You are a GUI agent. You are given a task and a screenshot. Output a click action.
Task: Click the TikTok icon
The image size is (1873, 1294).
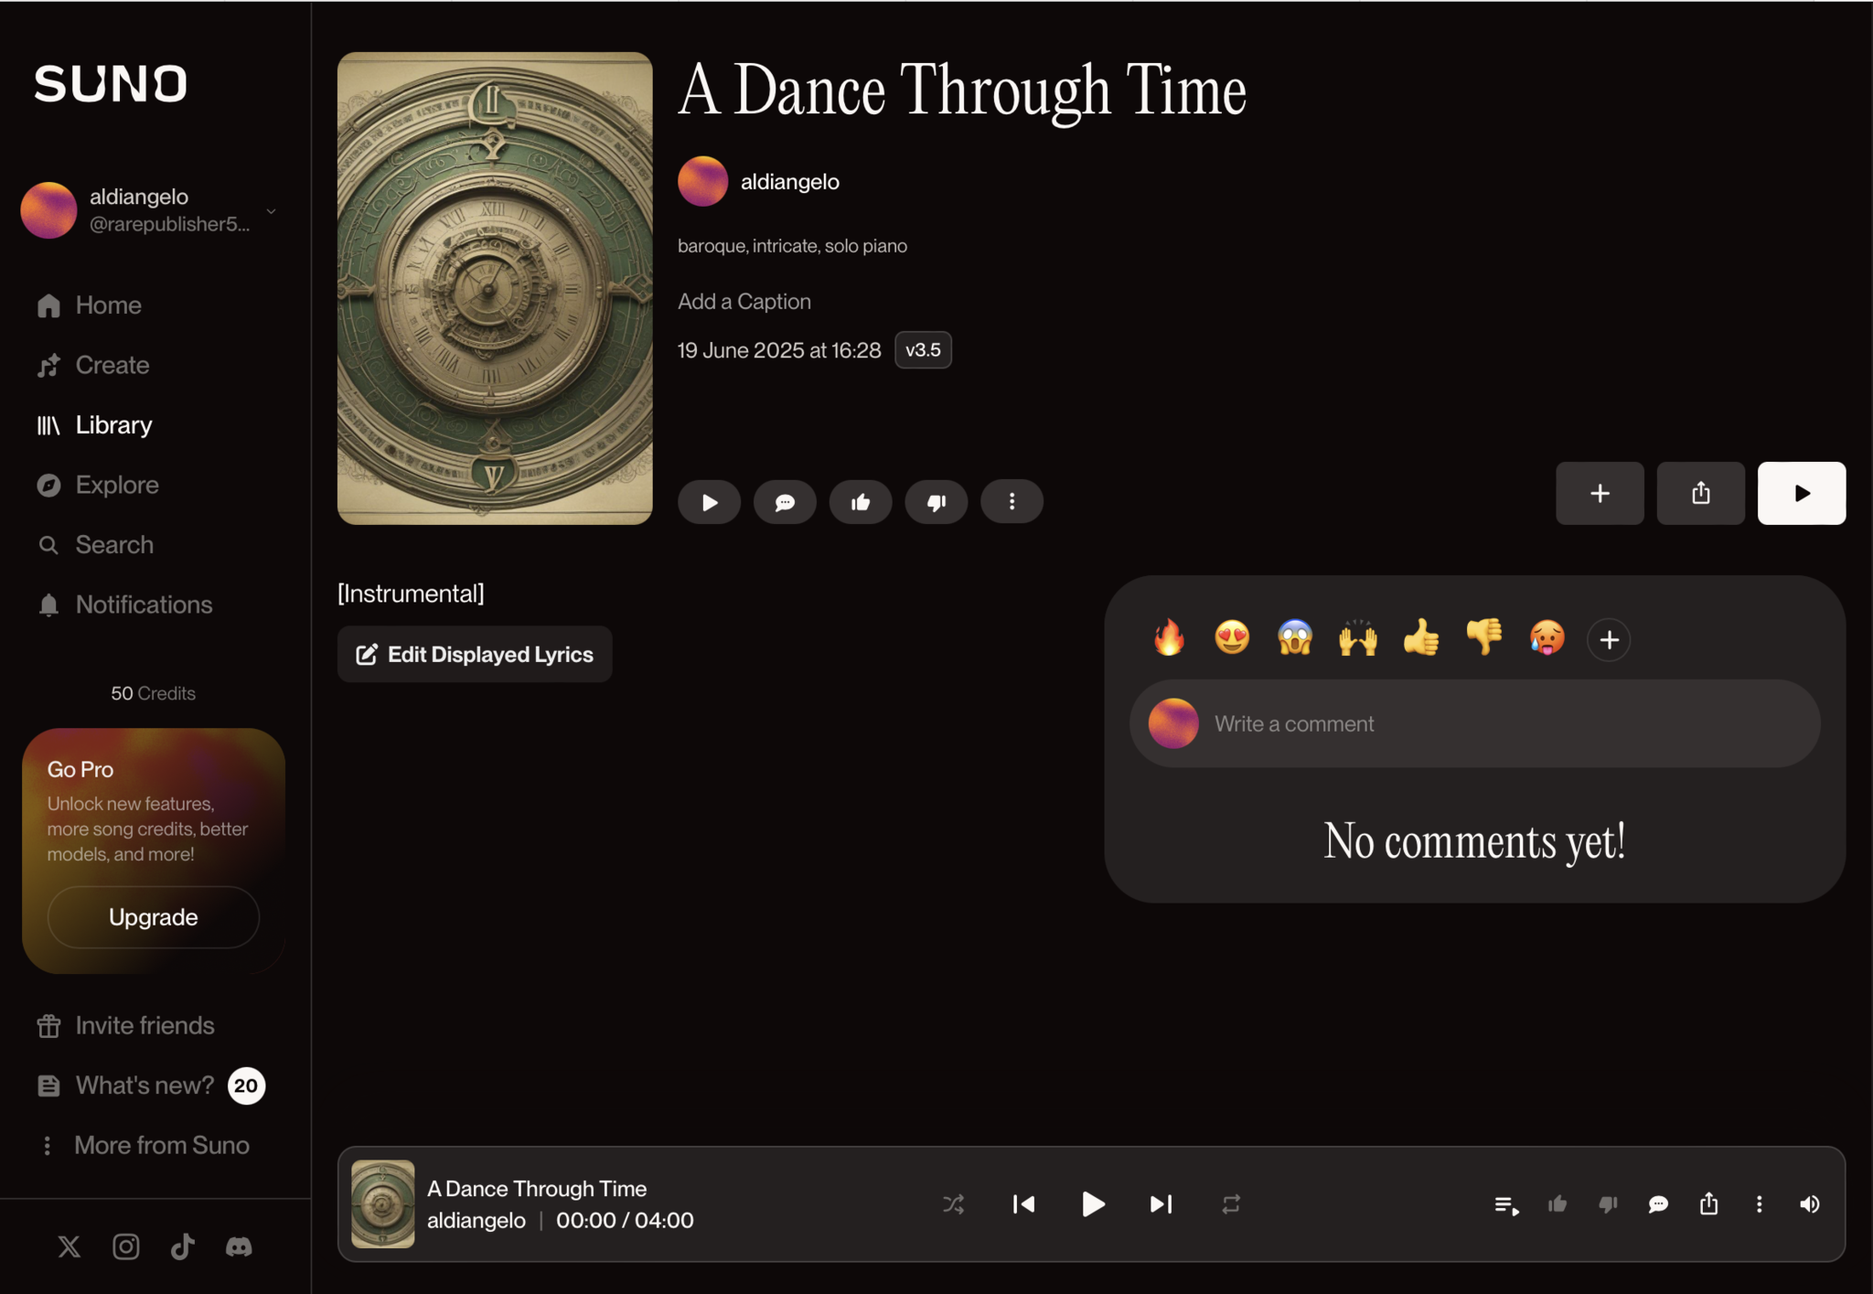182,1246
